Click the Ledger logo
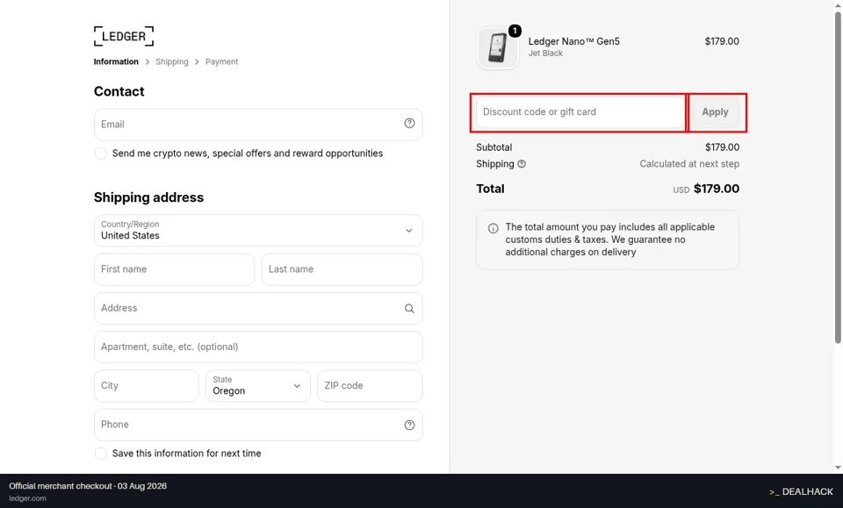843x508 pixels. (124, 36)
